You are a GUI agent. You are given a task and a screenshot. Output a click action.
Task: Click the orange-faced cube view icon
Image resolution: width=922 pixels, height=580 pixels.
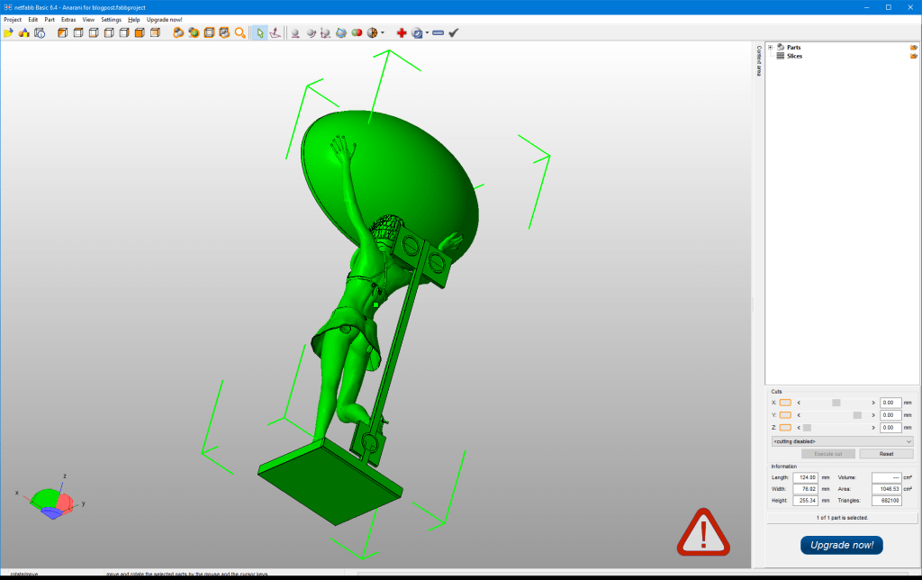pos(140,32)
